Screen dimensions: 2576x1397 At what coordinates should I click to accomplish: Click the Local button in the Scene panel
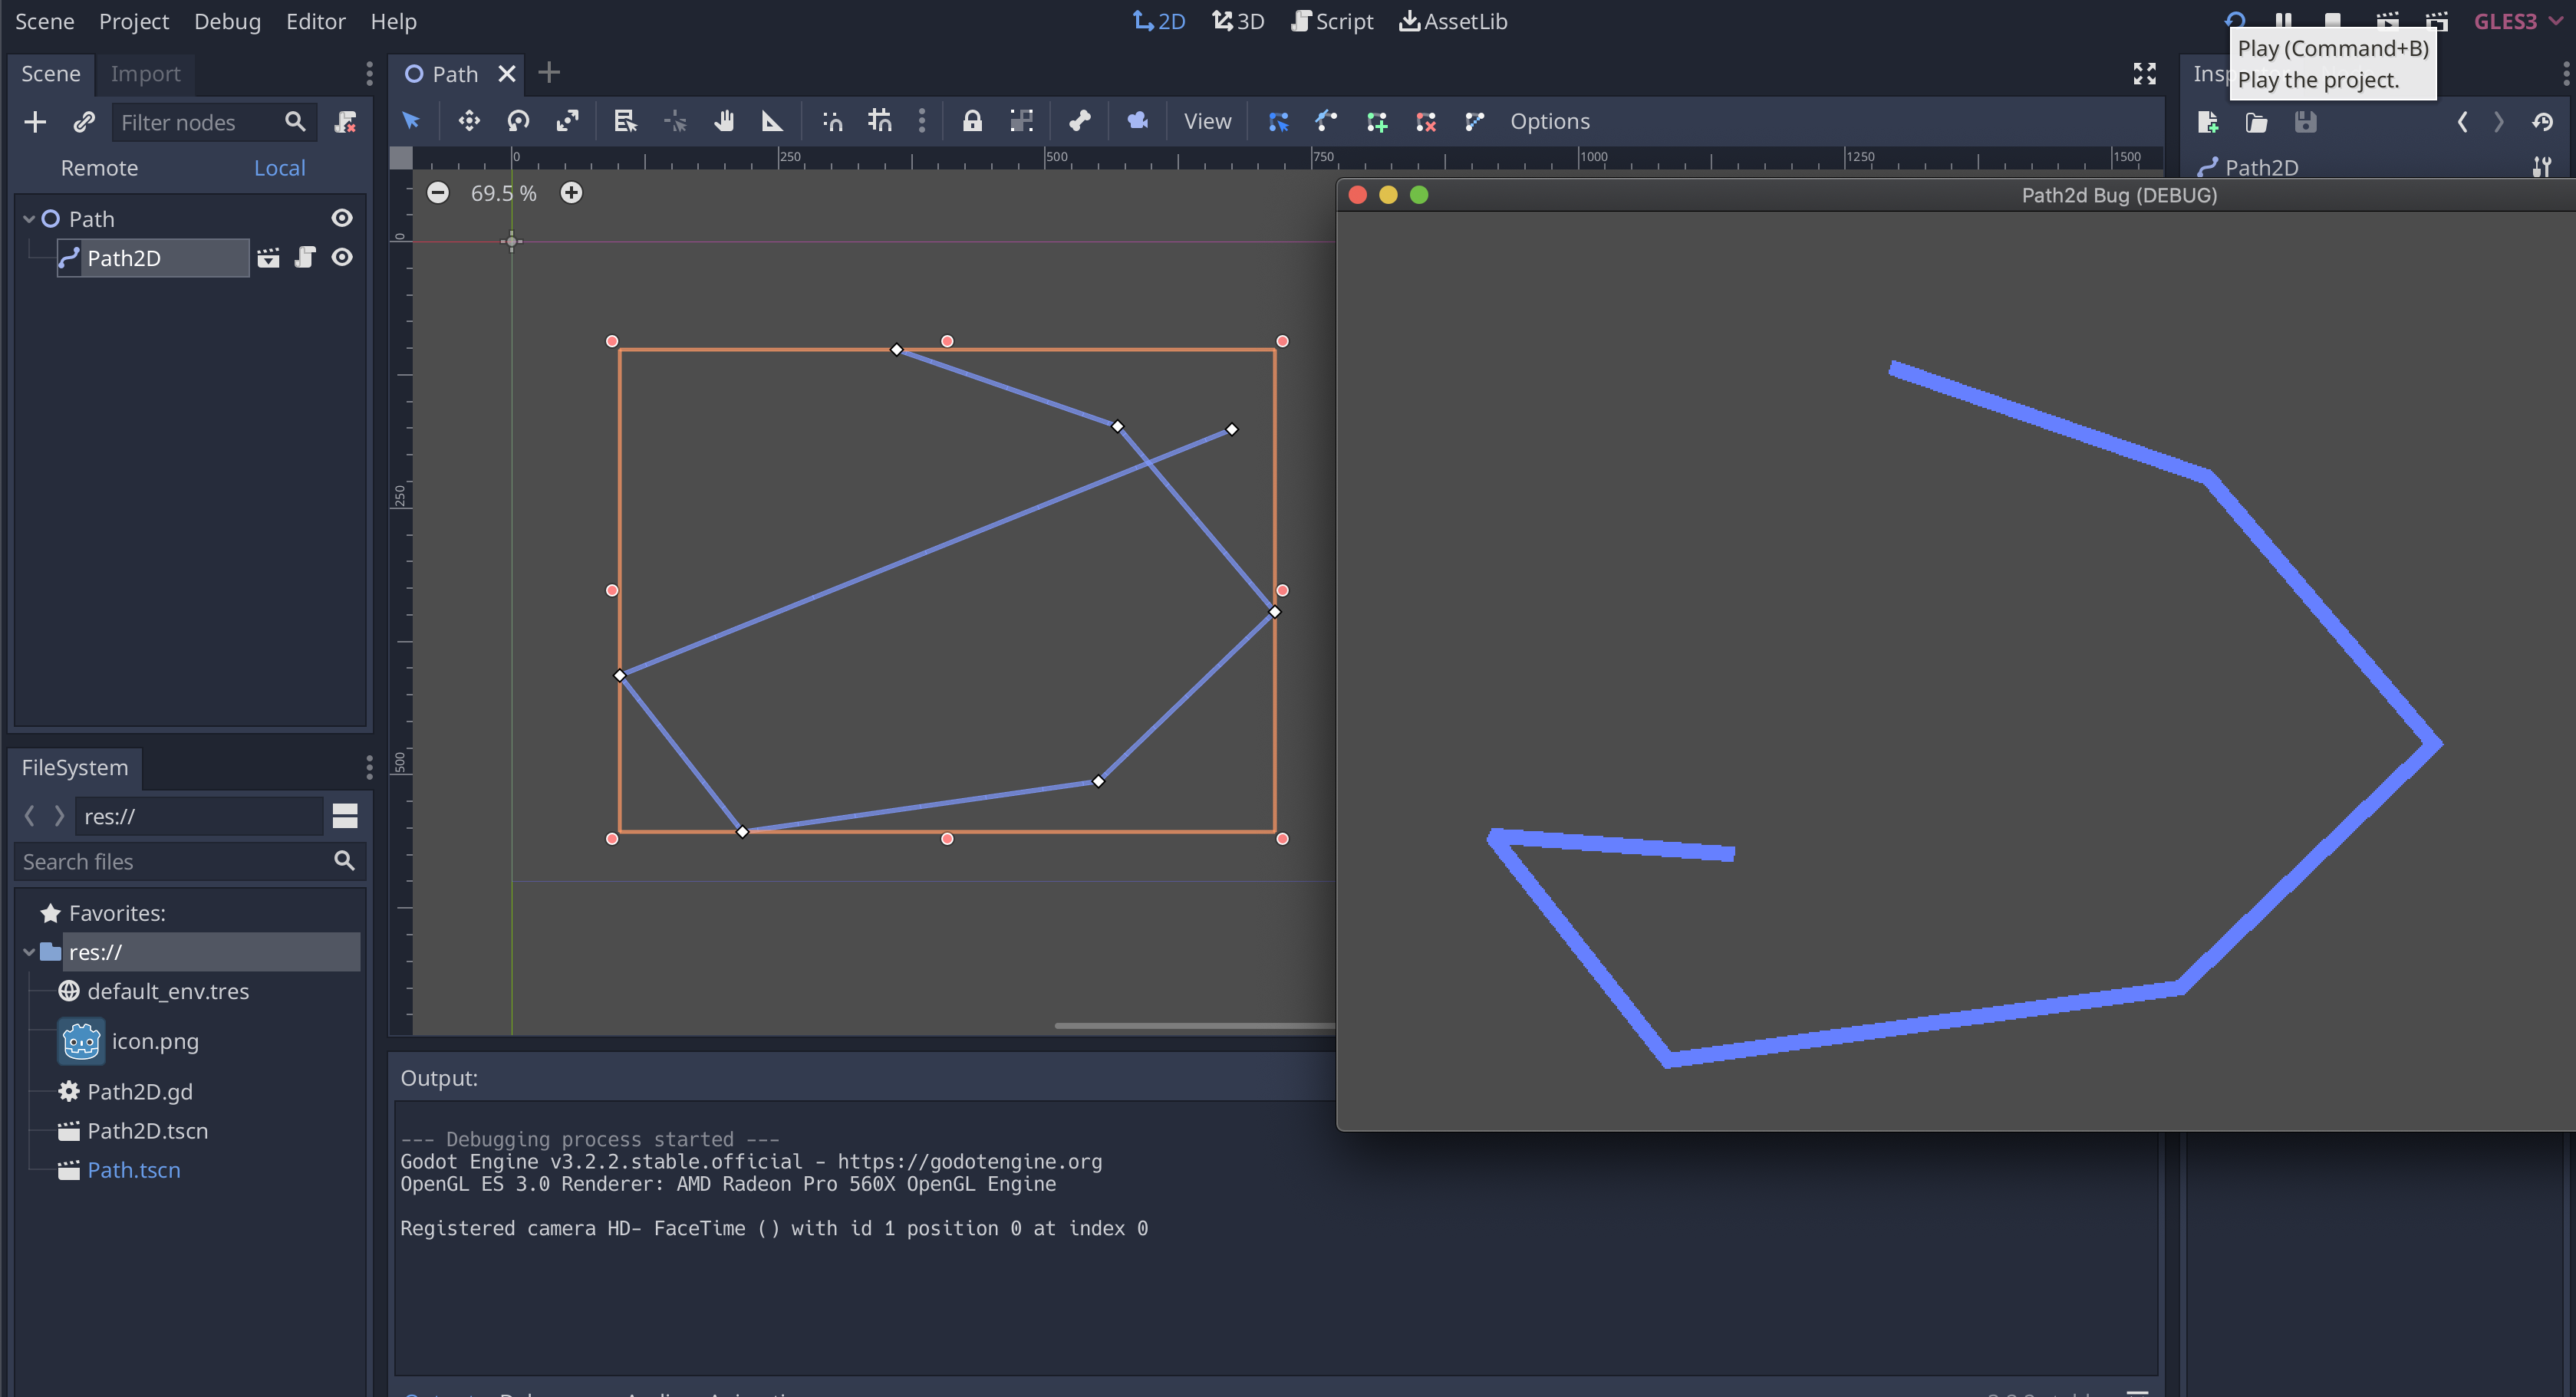tap(279, 167)
